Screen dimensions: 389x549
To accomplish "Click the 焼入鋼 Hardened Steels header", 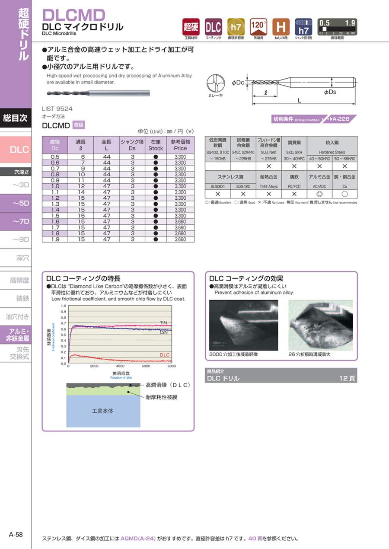I will (x=332, y=147).
